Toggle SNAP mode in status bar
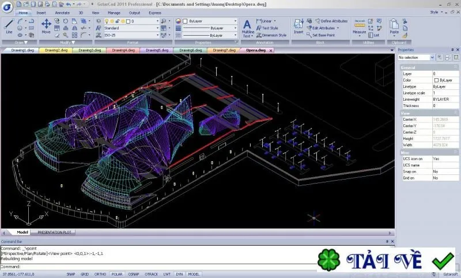461x278 pixels. pyautogui.click(x=70, y=274)
